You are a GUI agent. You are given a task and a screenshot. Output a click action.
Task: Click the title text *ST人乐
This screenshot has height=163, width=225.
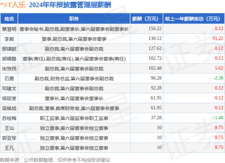13,5
